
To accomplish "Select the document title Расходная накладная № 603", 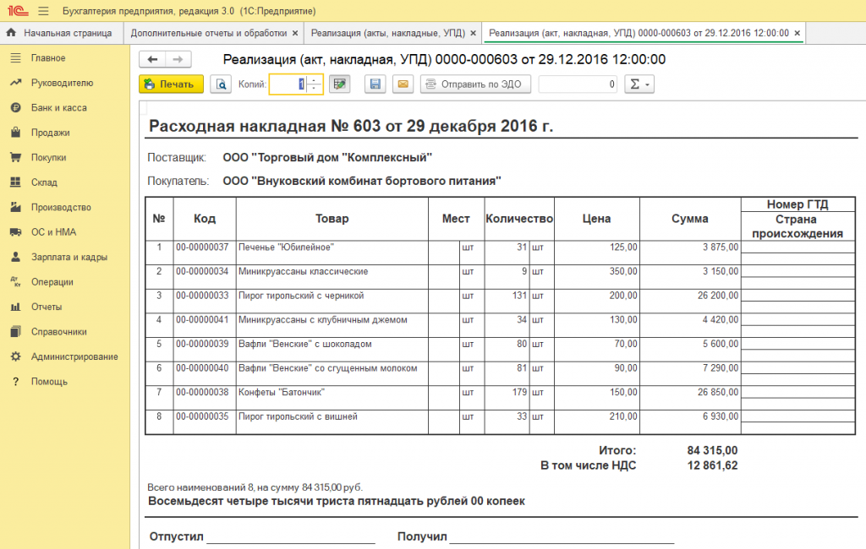I will click(x=351, y=126).
